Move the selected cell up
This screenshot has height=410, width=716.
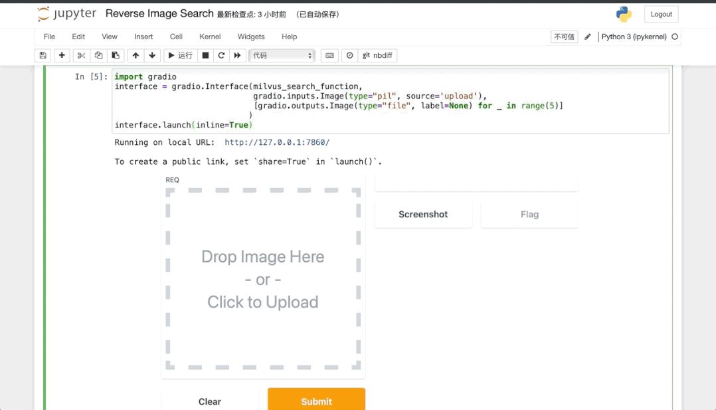pos(135,56)
